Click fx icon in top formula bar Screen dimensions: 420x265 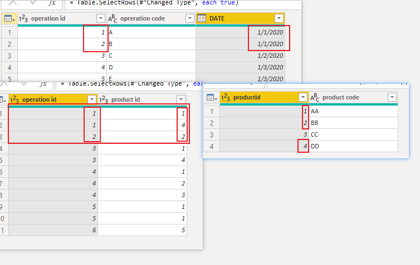click(x=52, y=3)
